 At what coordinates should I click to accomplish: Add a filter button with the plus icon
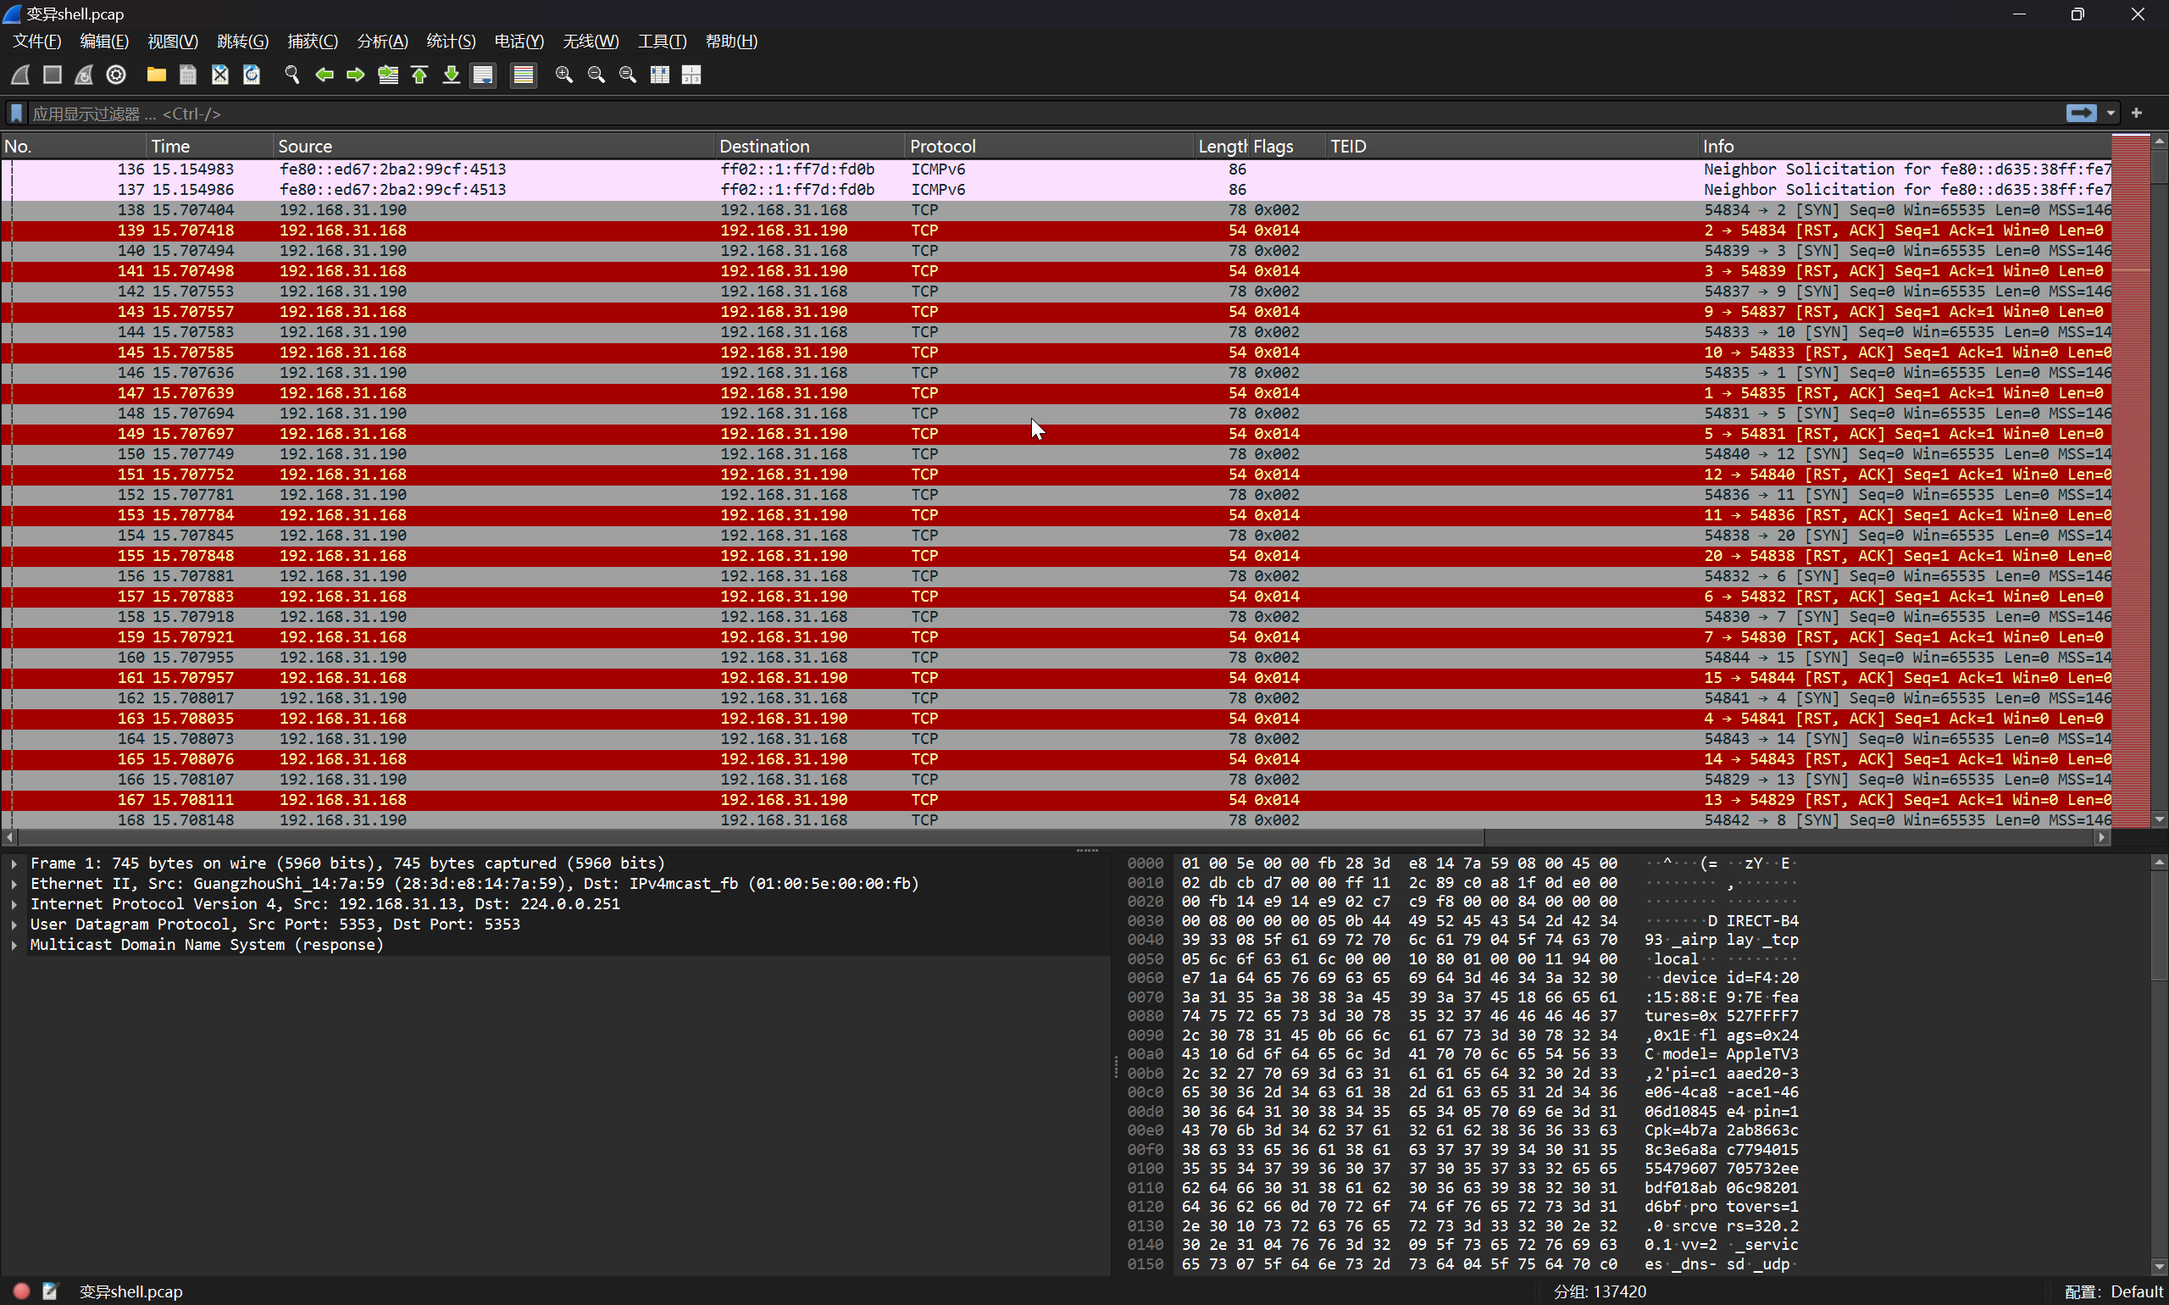[x=2137, y=114]
